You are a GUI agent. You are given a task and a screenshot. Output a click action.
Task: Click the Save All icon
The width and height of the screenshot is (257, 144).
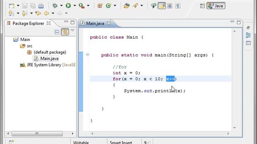pyautogui.click(x=33, y=6)
